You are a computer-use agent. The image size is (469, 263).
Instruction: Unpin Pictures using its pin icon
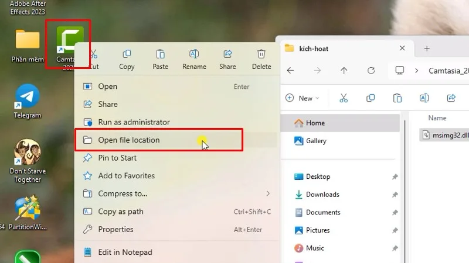pos(395,230)
